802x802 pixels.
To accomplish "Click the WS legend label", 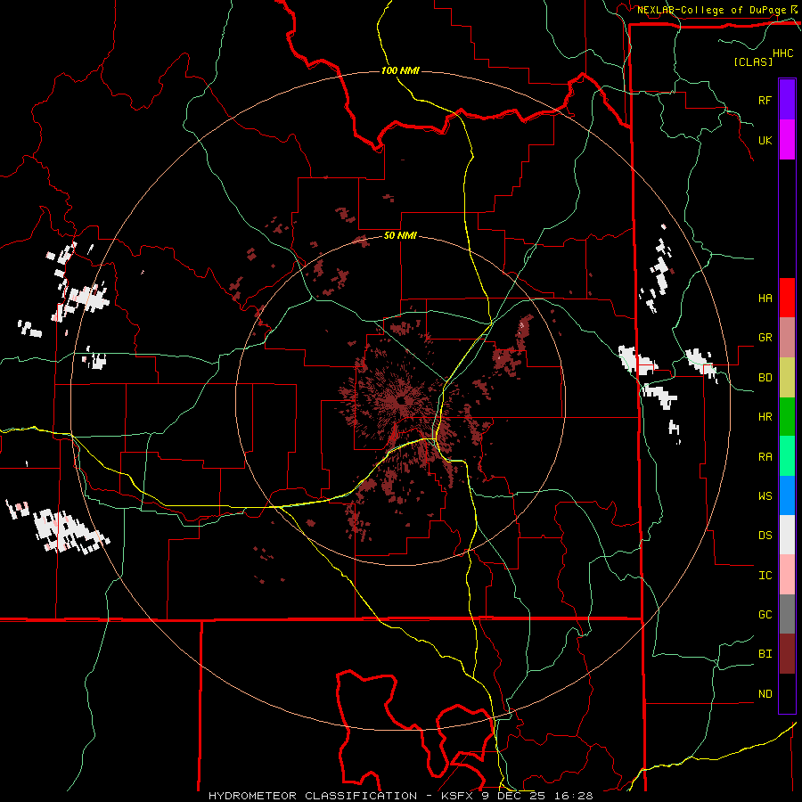I will coord(765,495).
